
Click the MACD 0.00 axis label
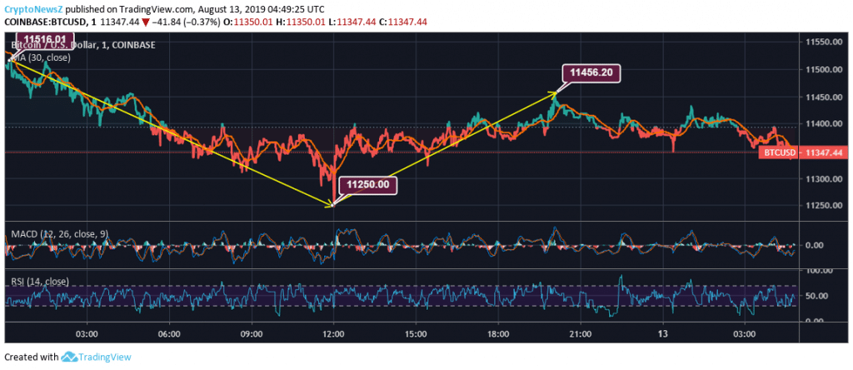(x=816, y=245)
